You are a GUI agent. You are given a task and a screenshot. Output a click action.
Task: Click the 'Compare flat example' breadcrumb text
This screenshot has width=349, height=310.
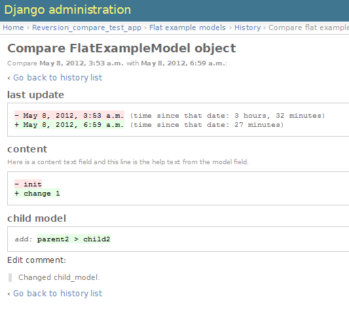[308, 27]
